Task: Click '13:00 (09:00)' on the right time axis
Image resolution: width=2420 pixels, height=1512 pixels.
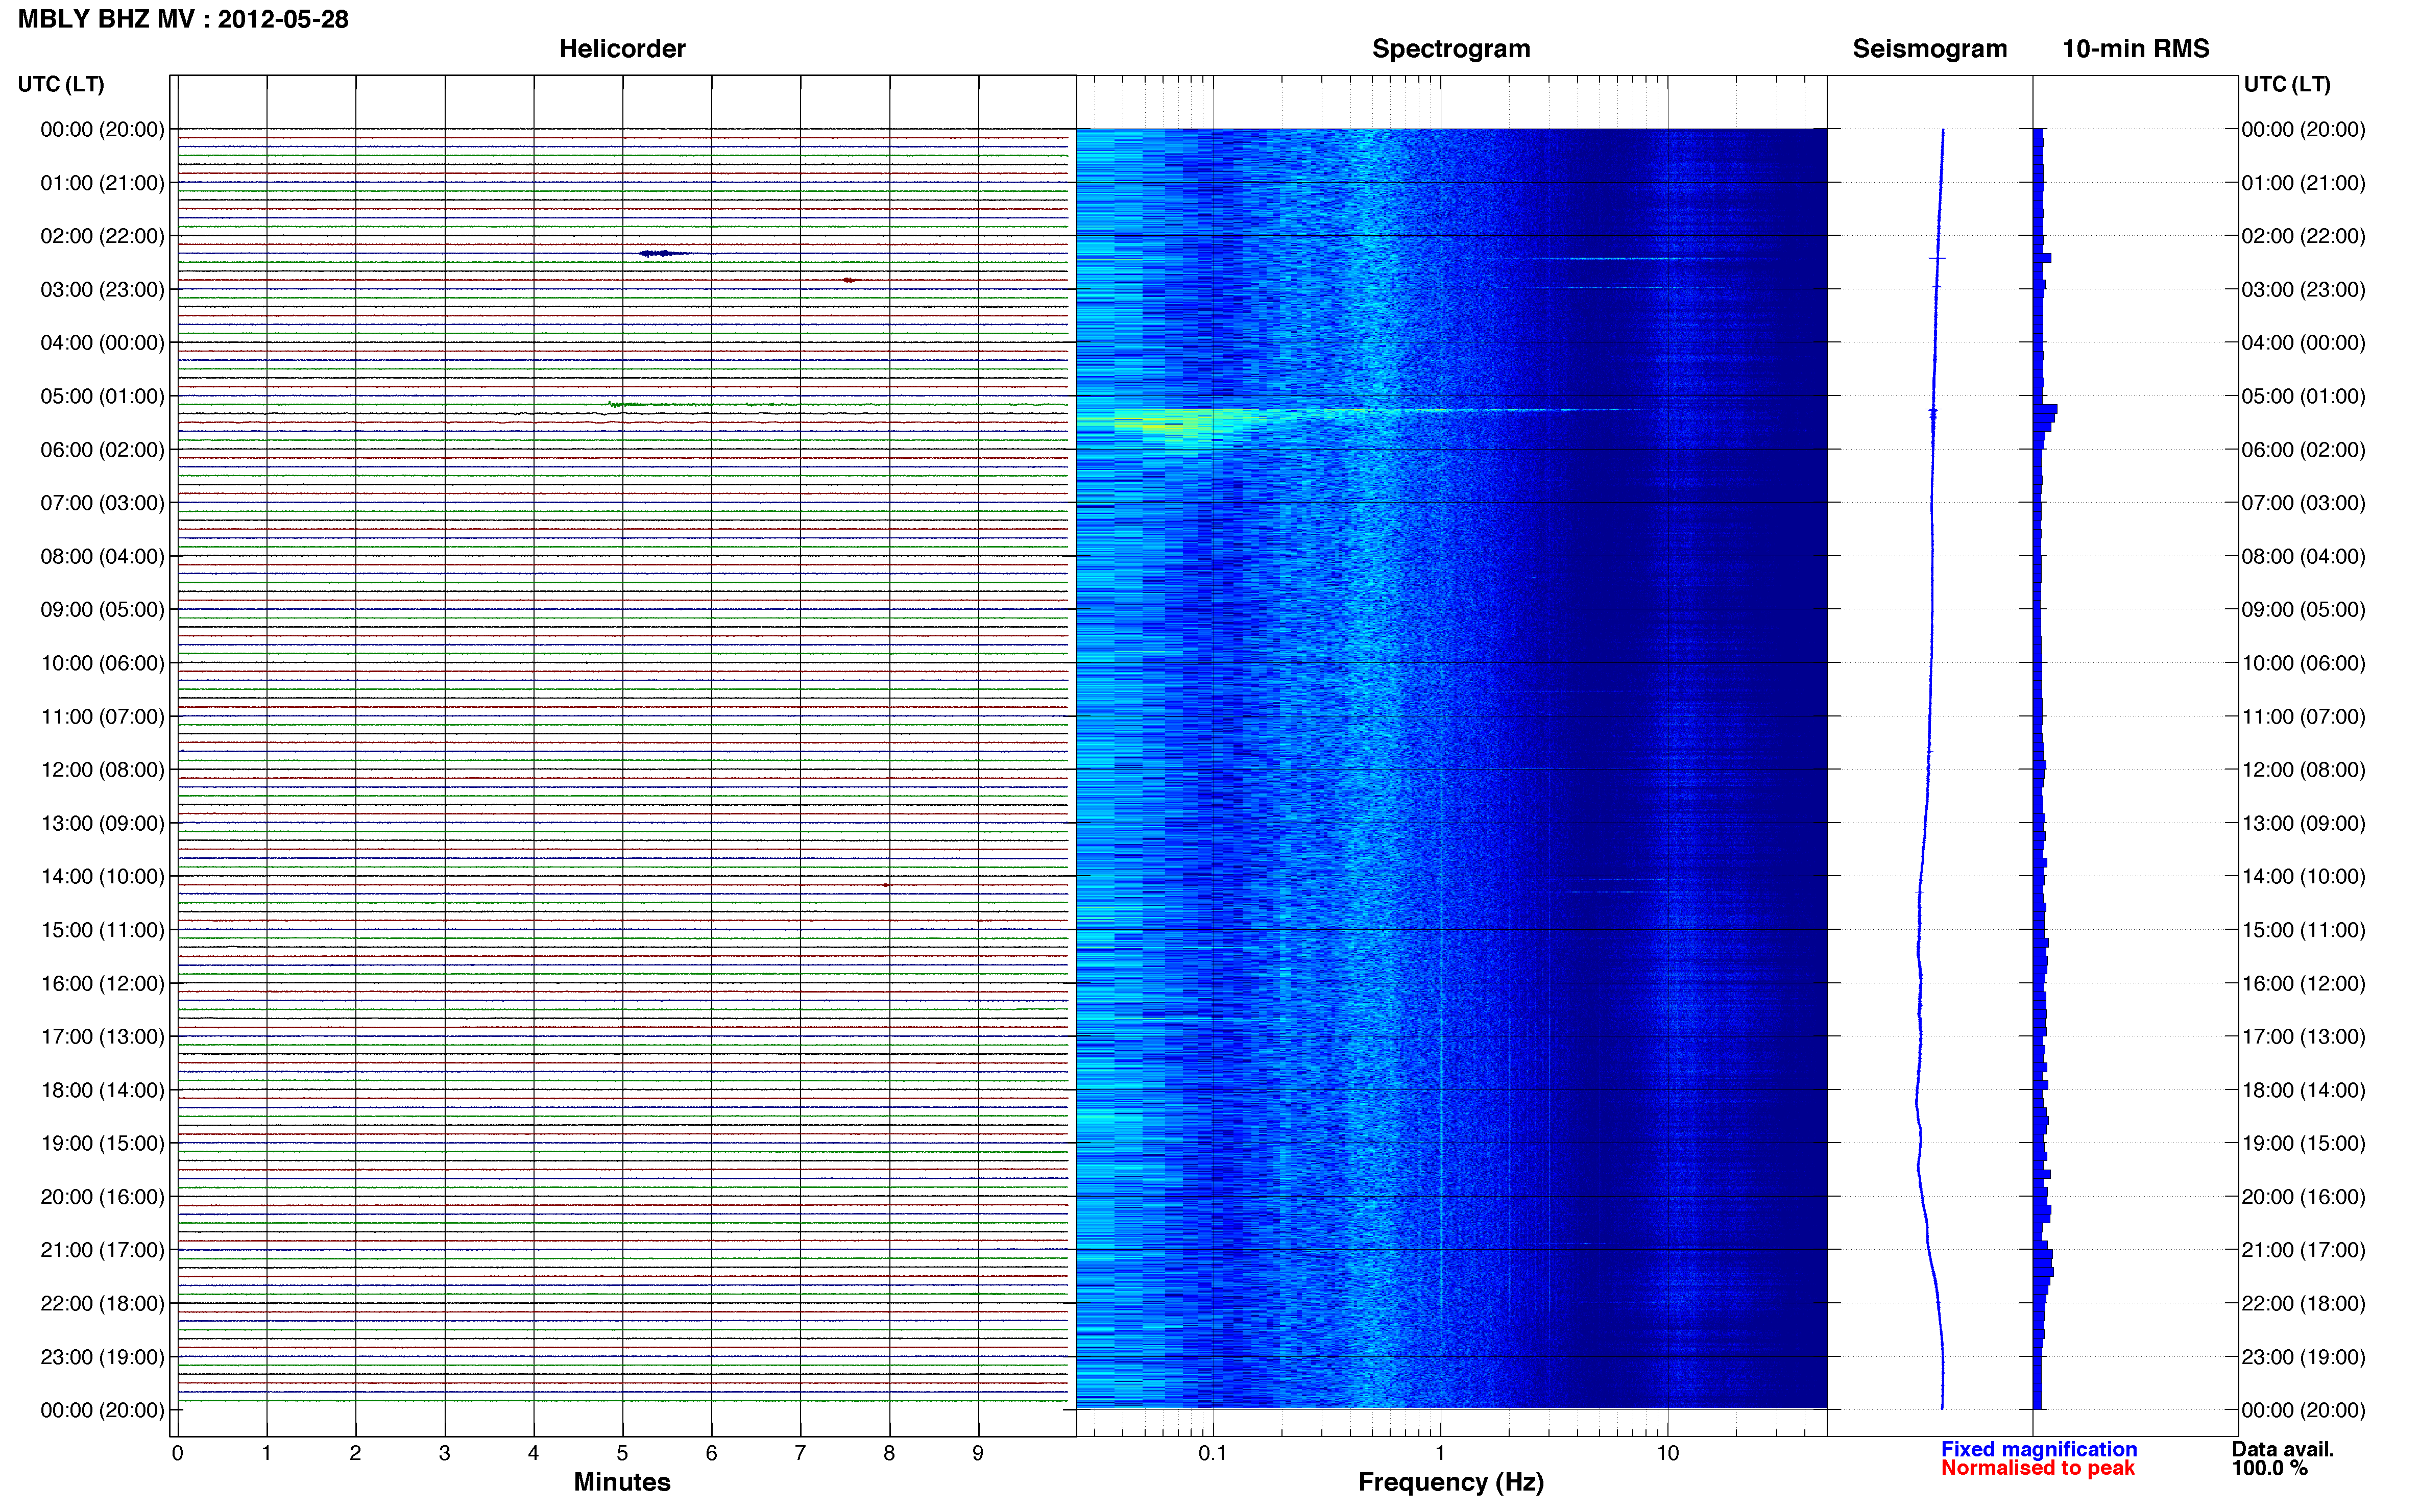Action: pyautogui.click(x=2303, y=823)
